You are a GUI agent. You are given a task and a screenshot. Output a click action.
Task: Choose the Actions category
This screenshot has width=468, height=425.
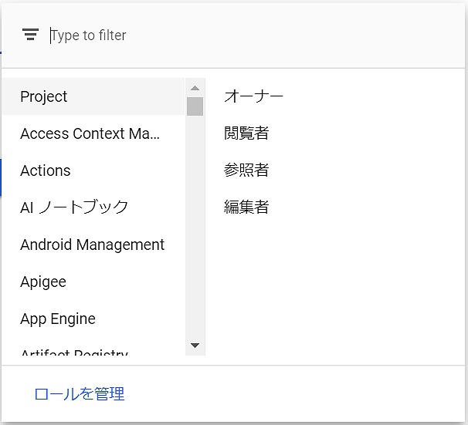pos(93,170)
